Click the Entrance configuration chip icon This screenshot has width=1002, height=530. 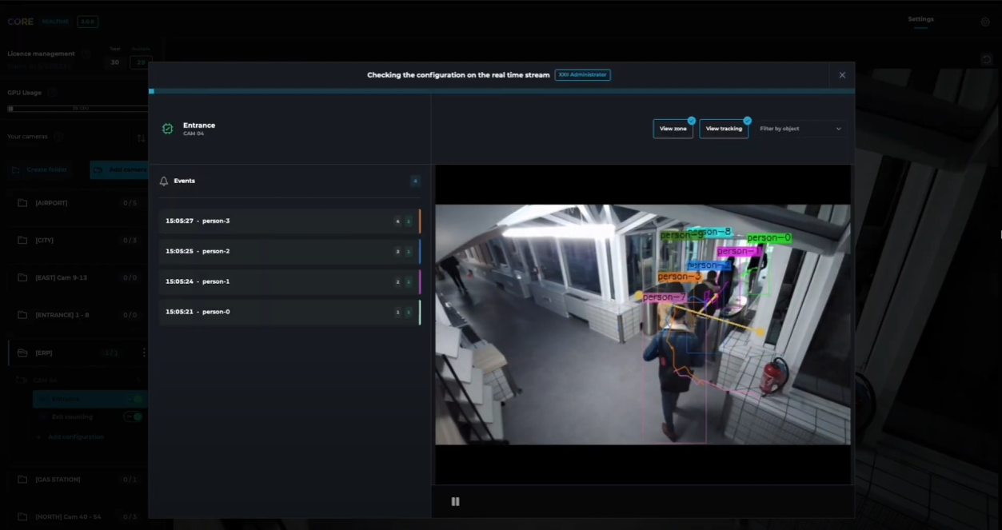pos(168,129)
